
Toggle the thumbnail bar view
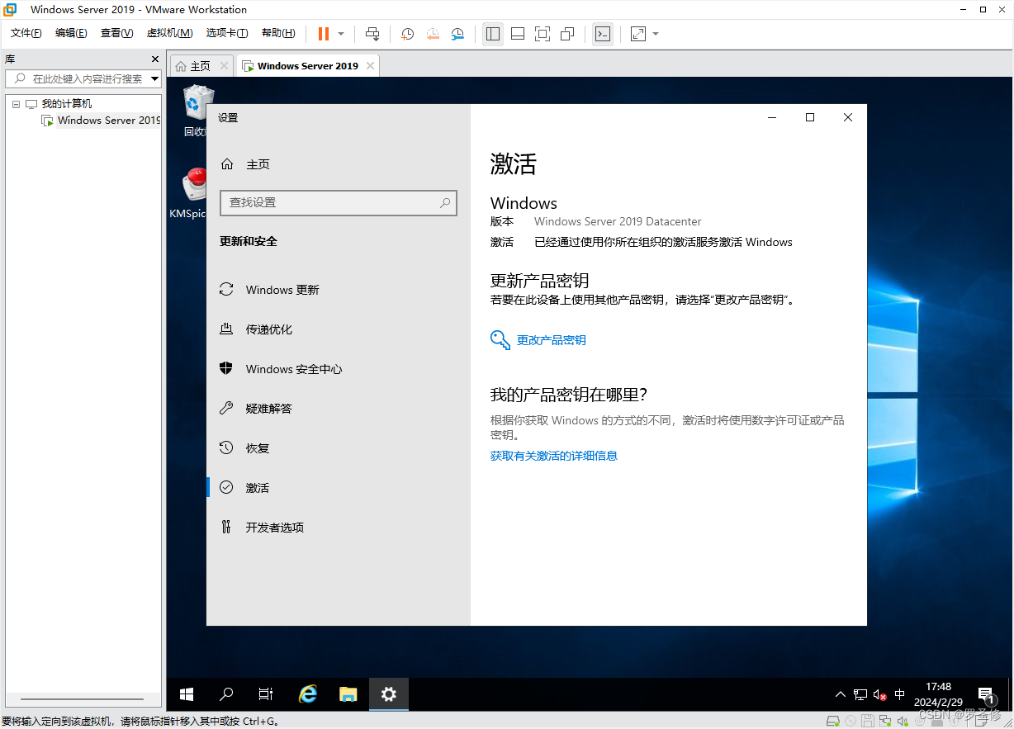[518, 34]
